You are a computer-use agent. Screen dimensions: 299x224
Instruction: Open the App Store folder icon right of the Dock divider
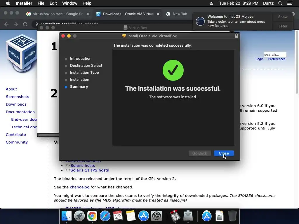[207, 216]
